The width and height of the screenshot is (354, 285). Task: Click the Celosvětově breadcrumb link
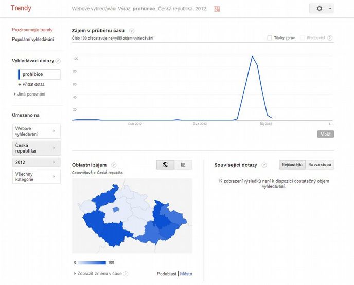(82, 173)
